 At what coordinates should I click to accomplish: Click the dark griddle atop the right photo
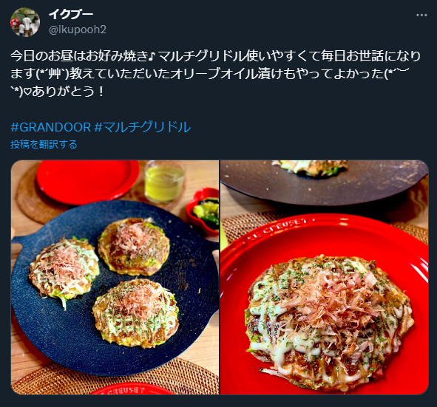click(x=323, y=182)
